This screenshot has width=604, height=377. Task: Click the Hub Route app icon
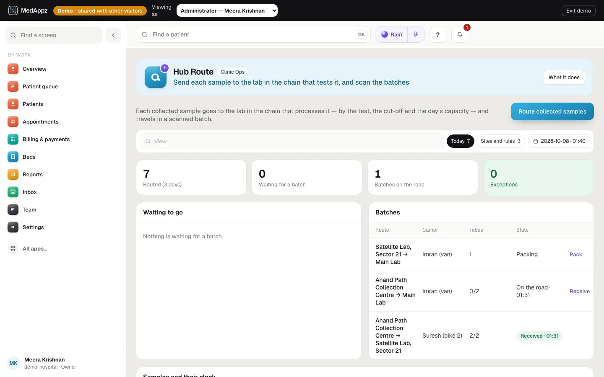pos(156,77)
